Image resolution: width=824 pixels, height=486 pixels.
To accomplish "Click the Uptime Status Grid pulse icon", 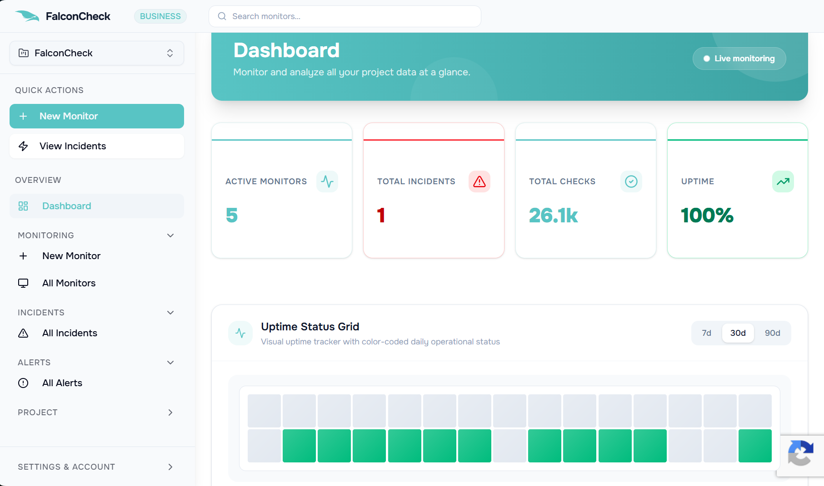I will pos(240,333).
